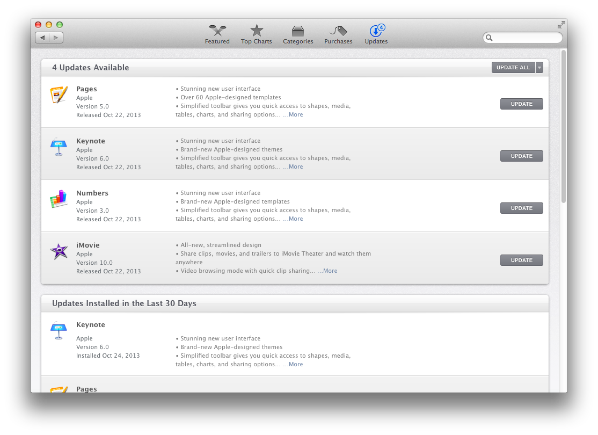The image size is (598, 435).
Task: Click the red close window button
Action: (x=38, y=25)
